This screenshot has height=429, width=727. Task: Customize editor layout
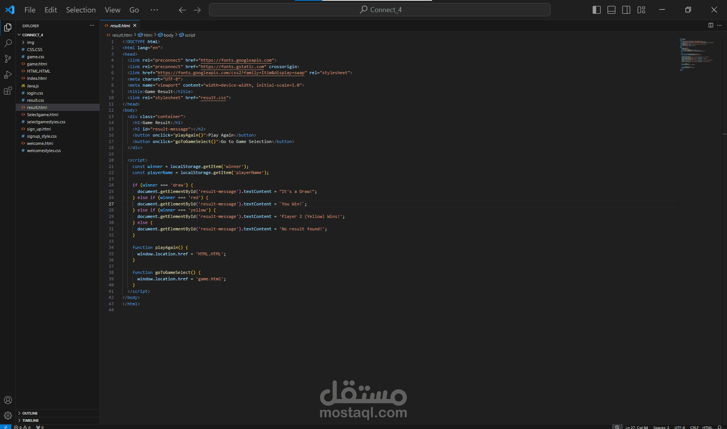[x=641, y=10]
